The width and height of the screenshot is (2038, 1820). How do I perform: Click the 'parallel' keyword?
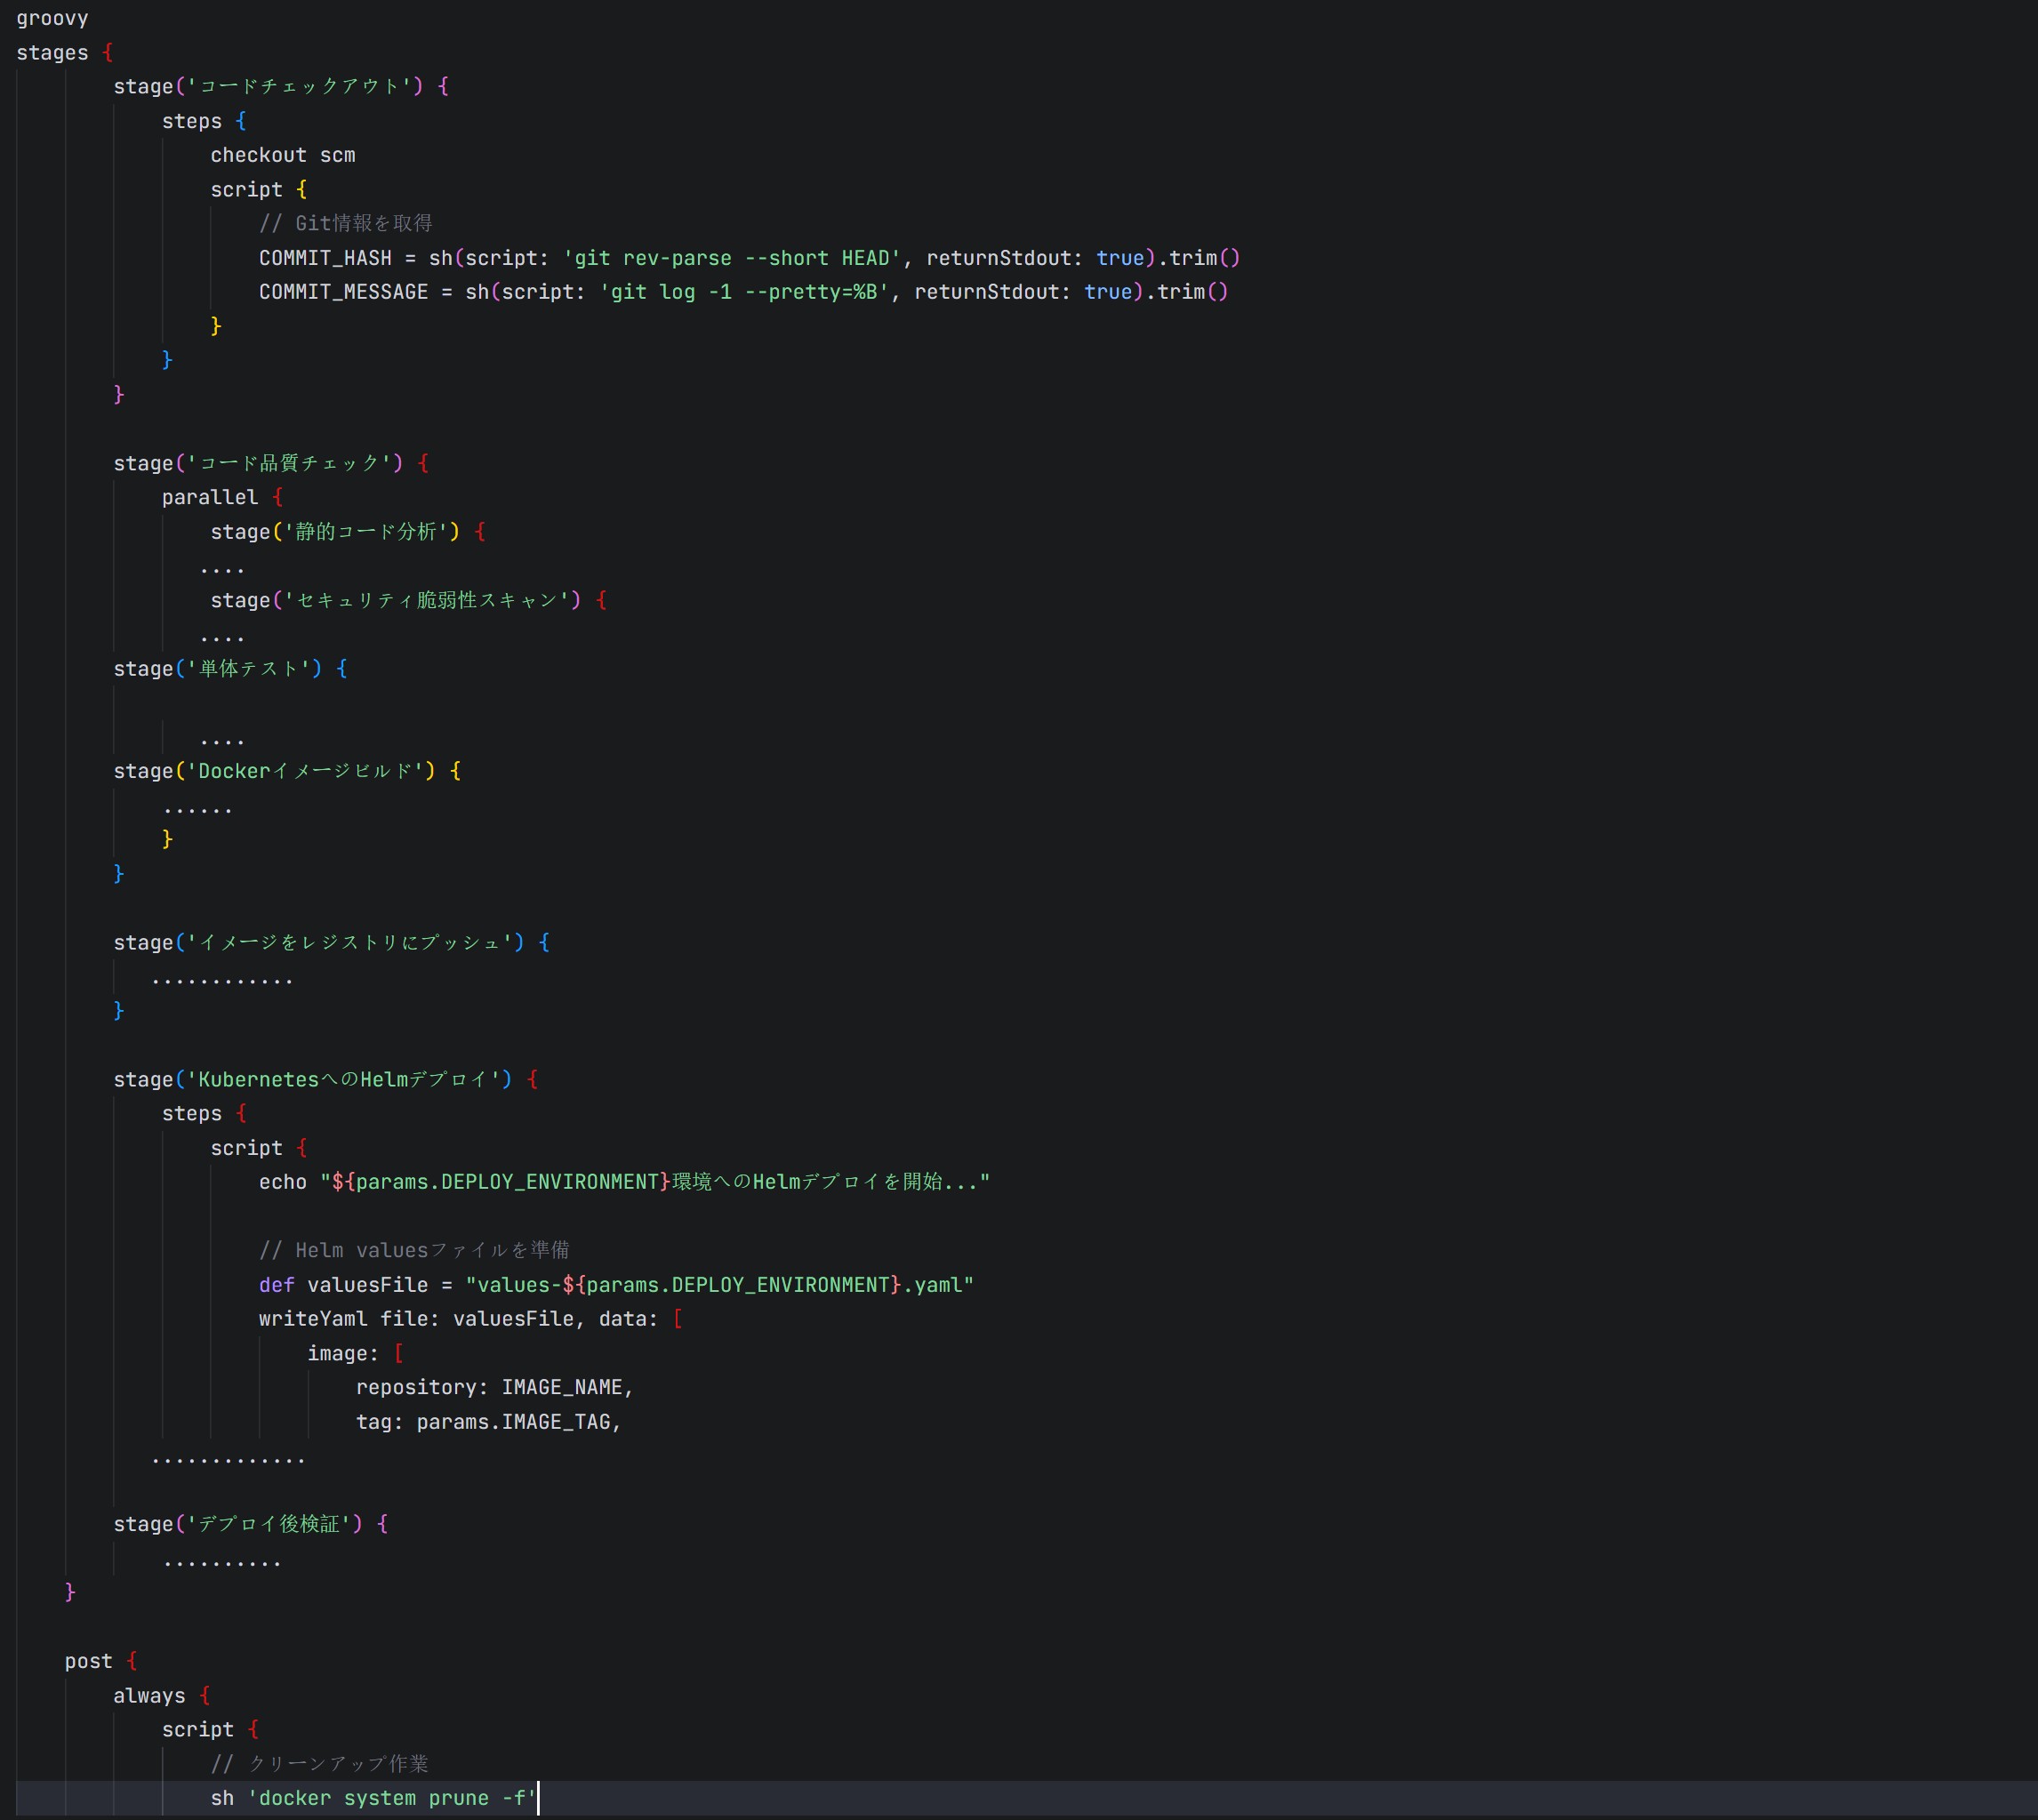210,497
